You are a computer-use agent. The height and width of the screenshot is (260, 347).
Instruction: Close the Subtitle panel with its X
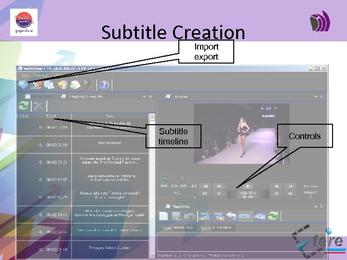[x=321, y=207]
